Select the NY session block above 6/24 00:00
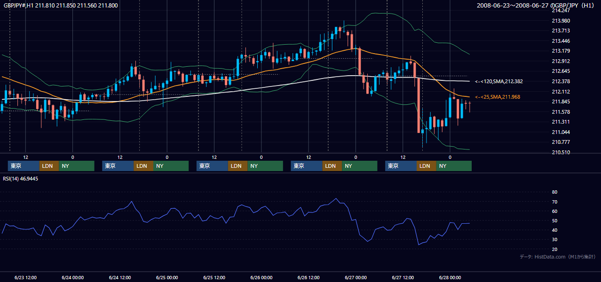The width and height of the screenshot is (601, 282). (x=77, y=166)
